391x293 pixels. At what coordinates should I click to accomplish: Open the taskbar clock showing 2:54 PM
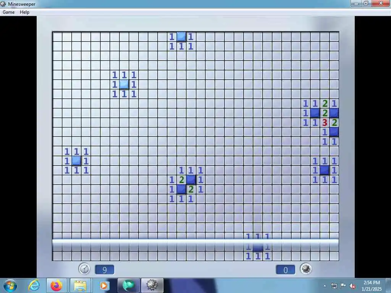coord(372,286)
